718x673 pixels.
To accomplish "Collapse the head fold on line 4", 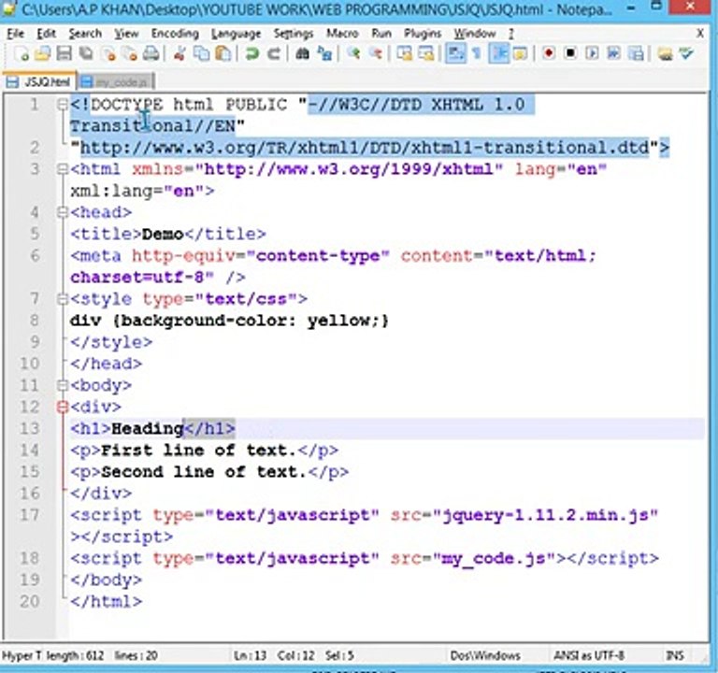I will tap(63, 212).
